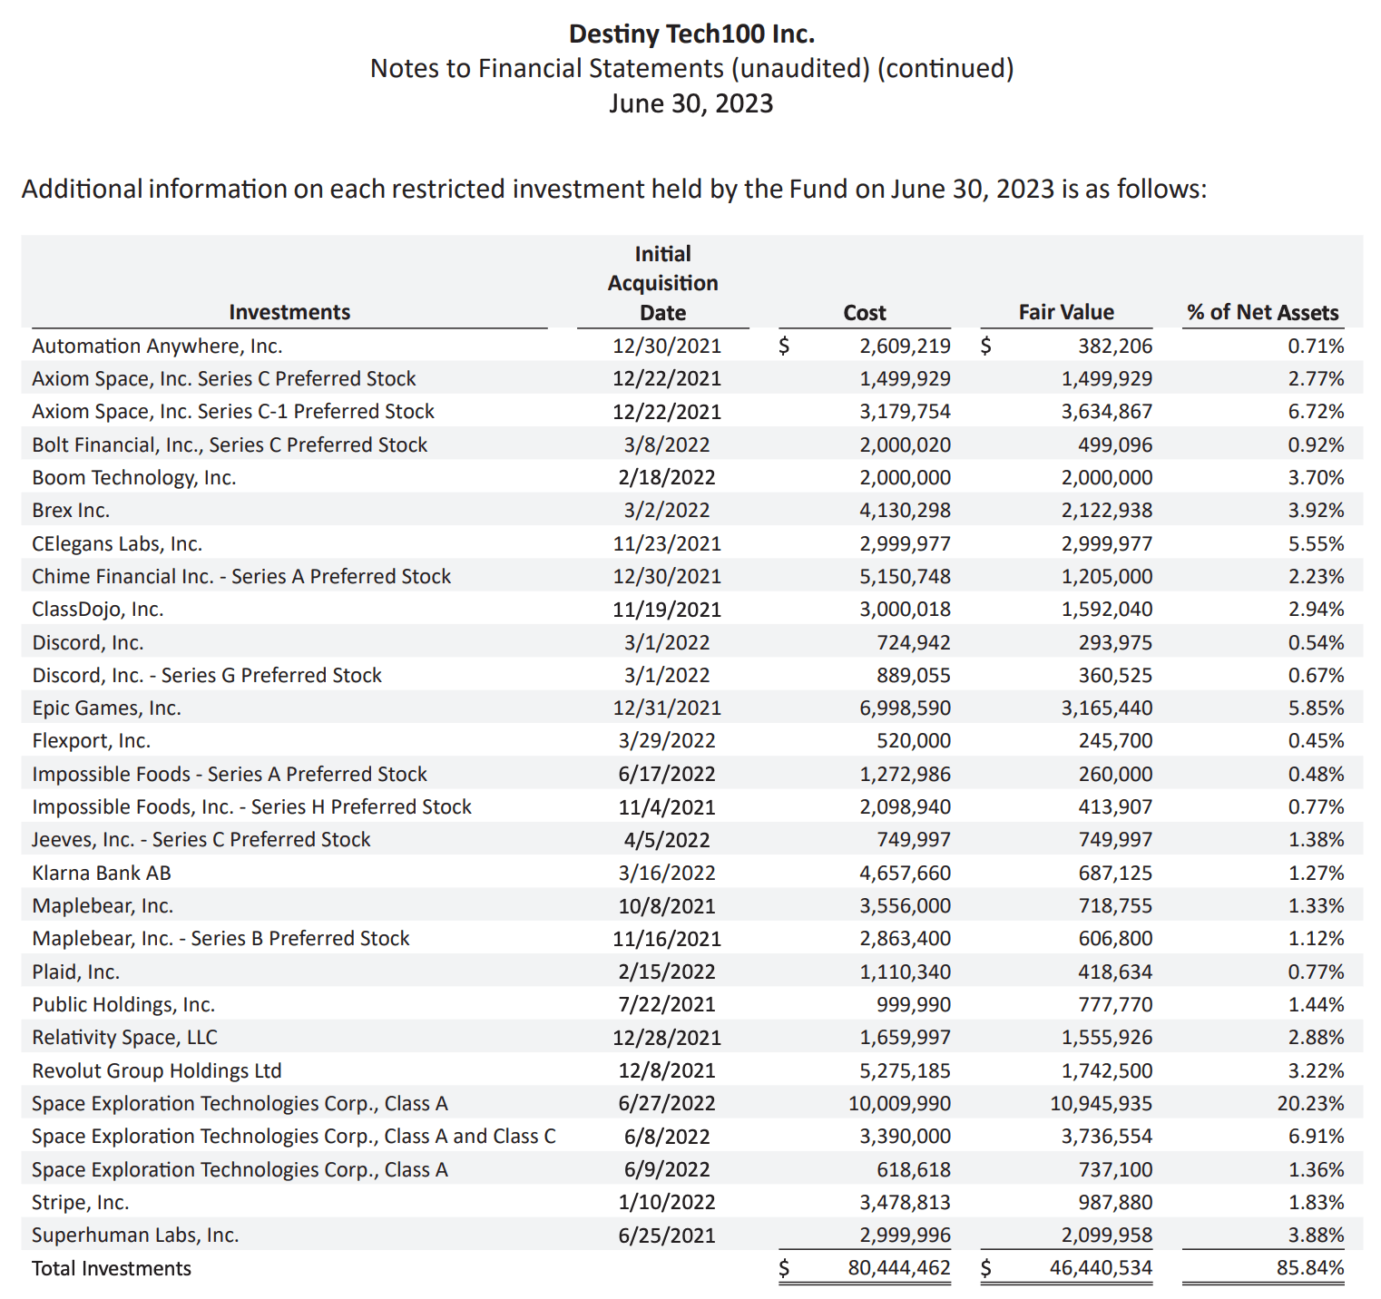Select Space Exploration Class A and Class C row
The height and width of the screenshot is (1299, 1381).
pos(293,1136)
